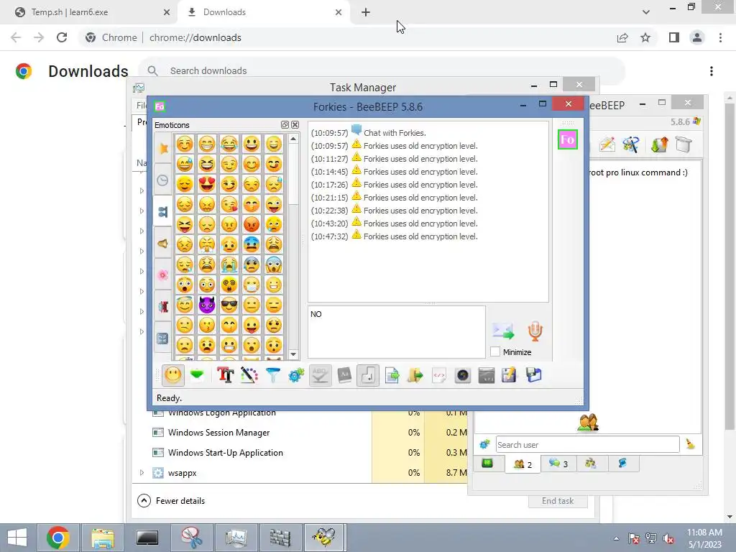Image resolution: width=736 pixels, height=552 pixels.
Task: Click End task in Task Manager
Action: point(558,501)
